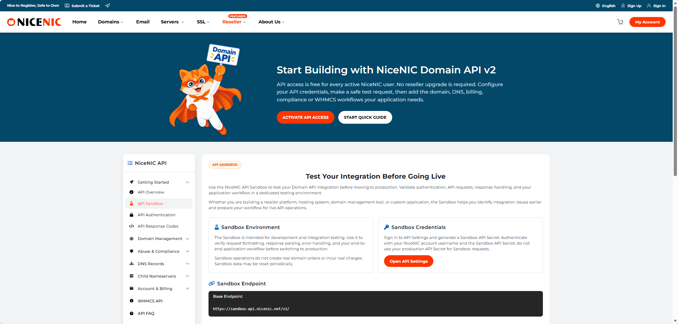The width and height of the screenshot is (678, 324).
Task: Click the API Response Codes code icon
Action: (132, 226)
